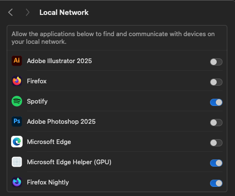Enable local network for Adobe Illustrator 2025
The height and width of the screenshot is (196, 235).
pyautogui.click(x=216, y=62)
